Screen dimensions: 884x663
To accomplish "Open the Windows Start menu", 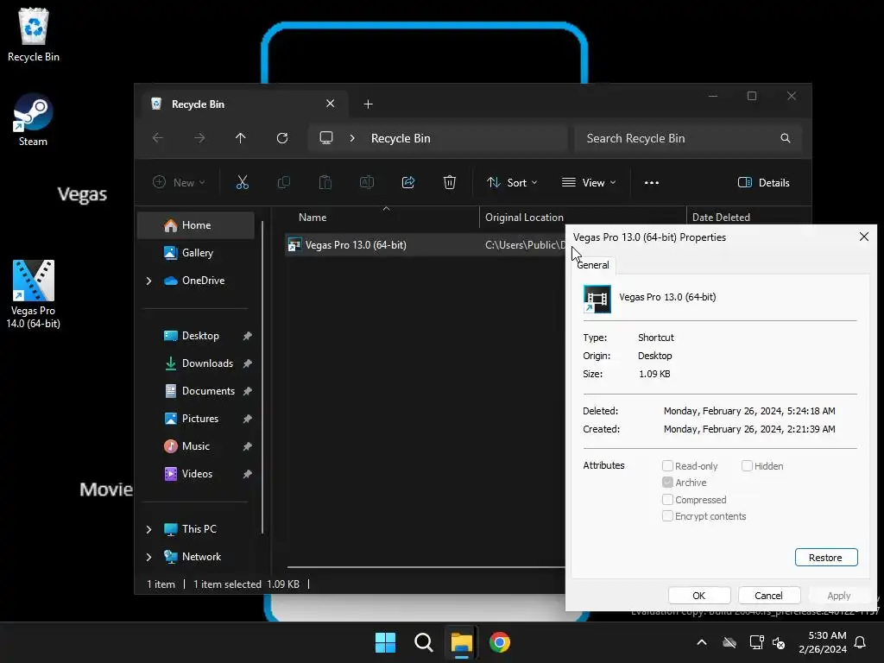I will tap(386, 642).
